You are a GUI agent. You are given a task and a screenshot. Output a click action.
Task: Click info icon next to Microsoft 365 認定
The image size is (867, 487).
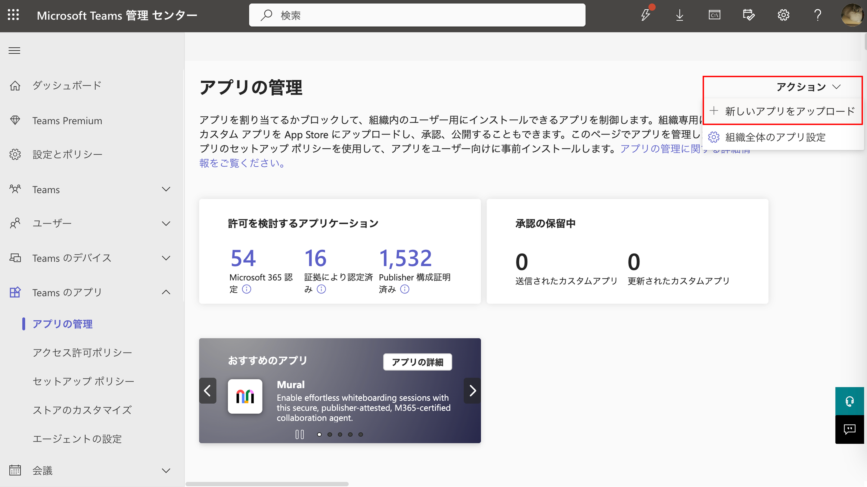coord(246,289)
